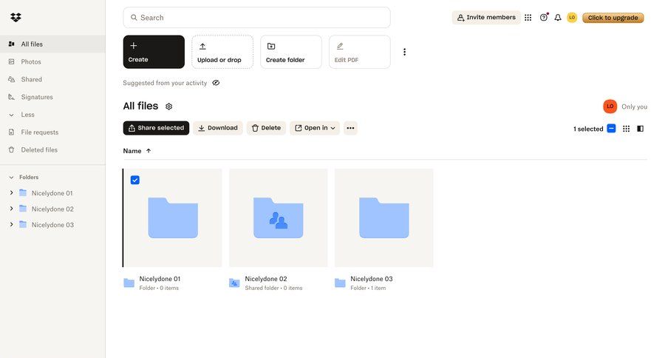This screenshot has width=665, height=358.
Task: Focus the Search field
Action: click(x=256, y=18)
